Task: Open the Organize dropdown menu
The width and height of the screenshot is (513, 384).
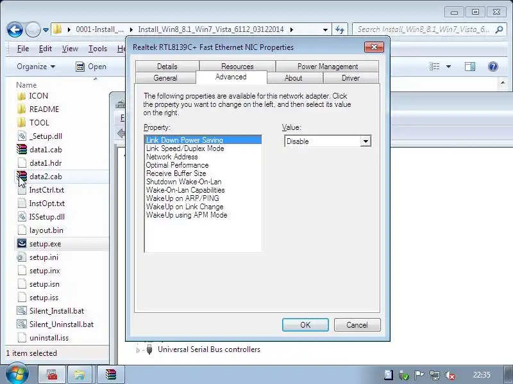Action: (36, 67)
